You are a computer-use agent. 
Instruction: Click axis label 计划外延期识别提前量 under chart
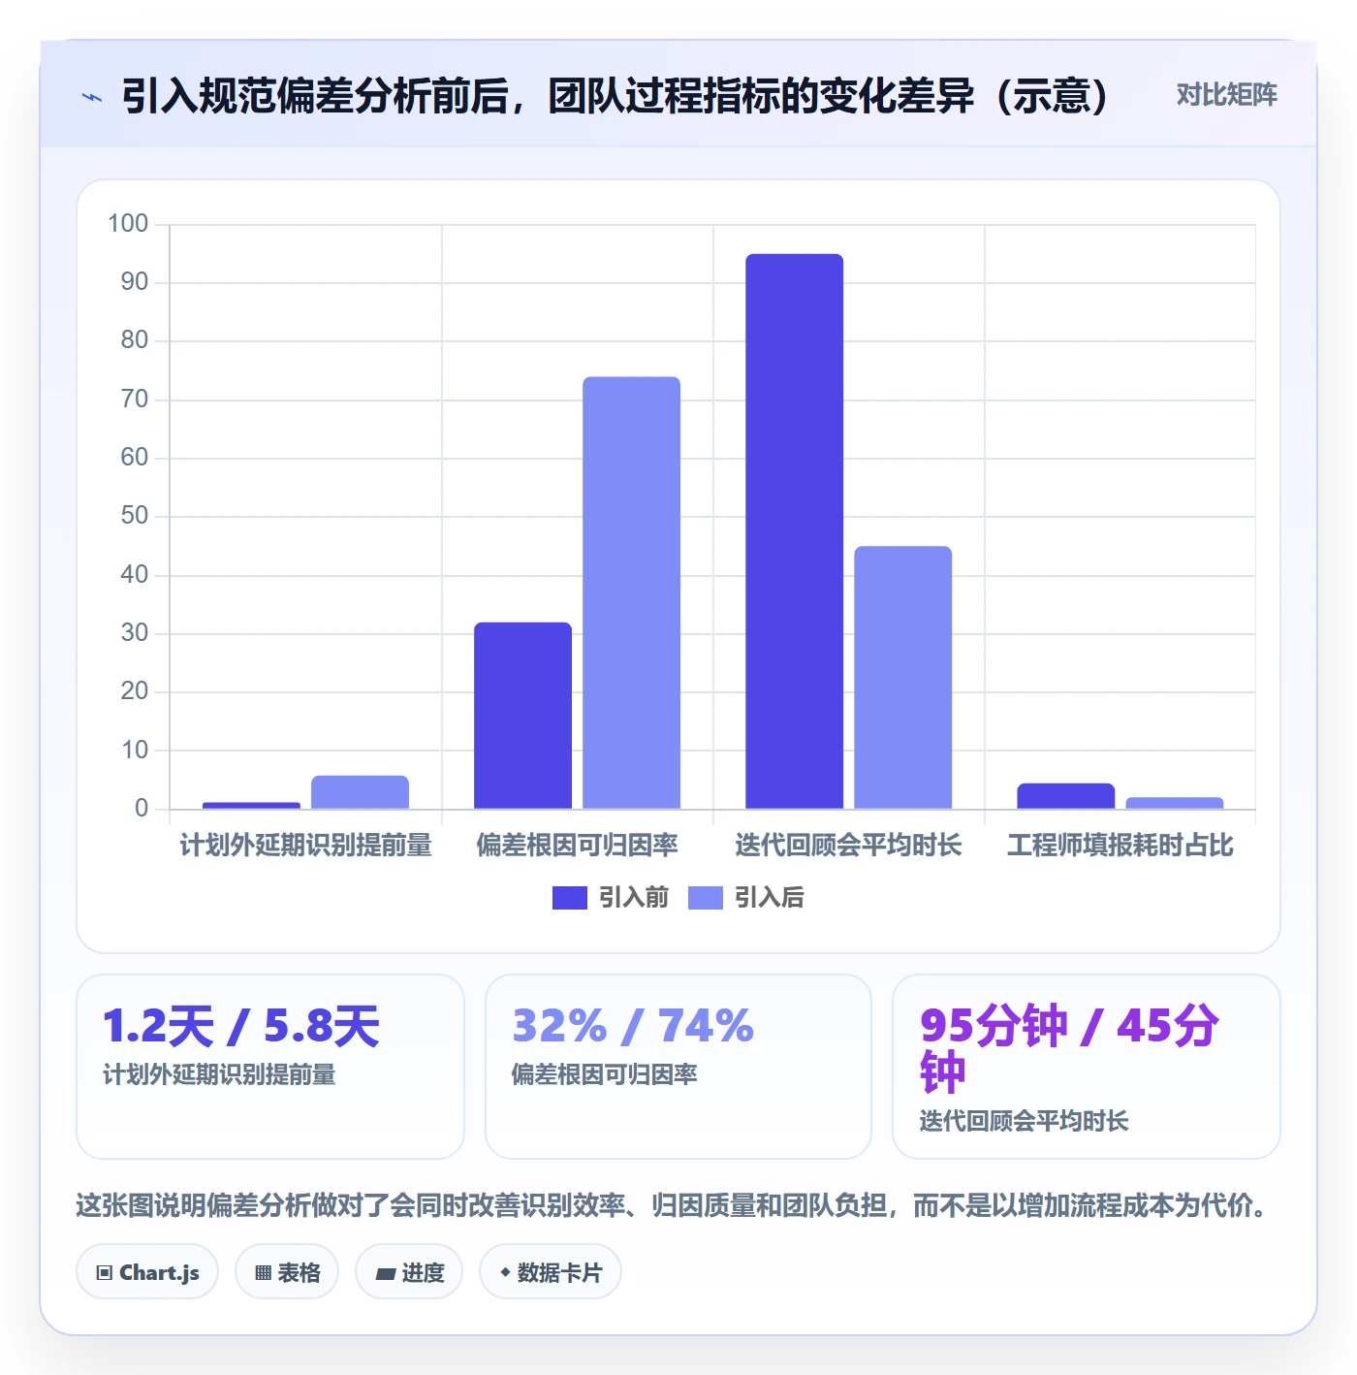click(305, 846)
